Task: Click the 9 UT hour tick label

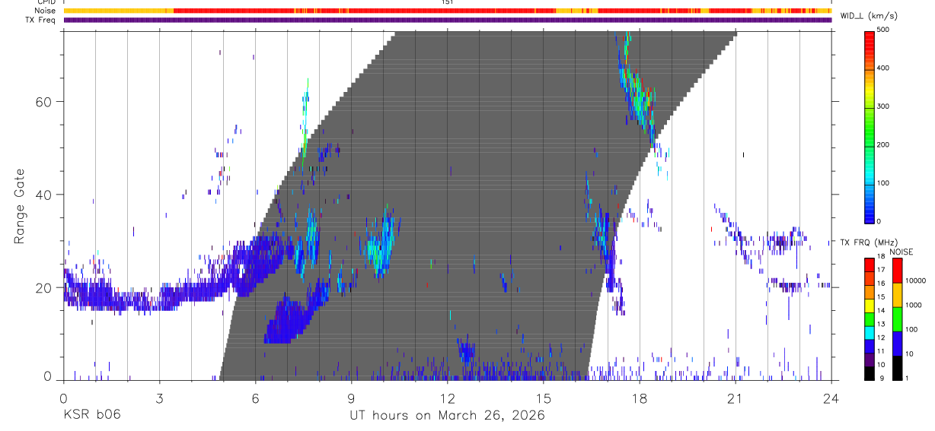Action: tap(351, 398)
